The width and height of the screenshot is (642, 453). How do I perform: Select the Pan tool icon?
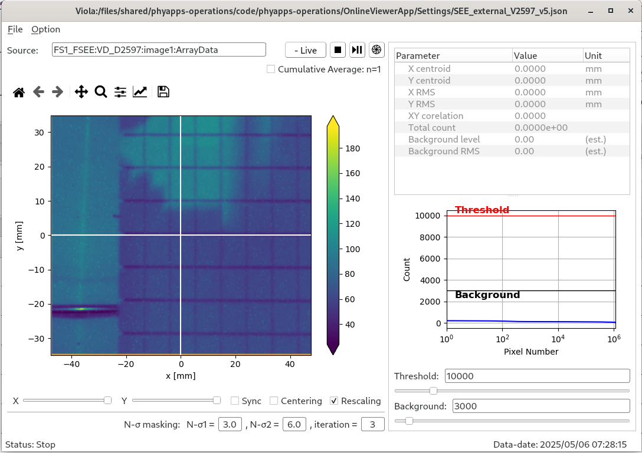coord(81,92)
